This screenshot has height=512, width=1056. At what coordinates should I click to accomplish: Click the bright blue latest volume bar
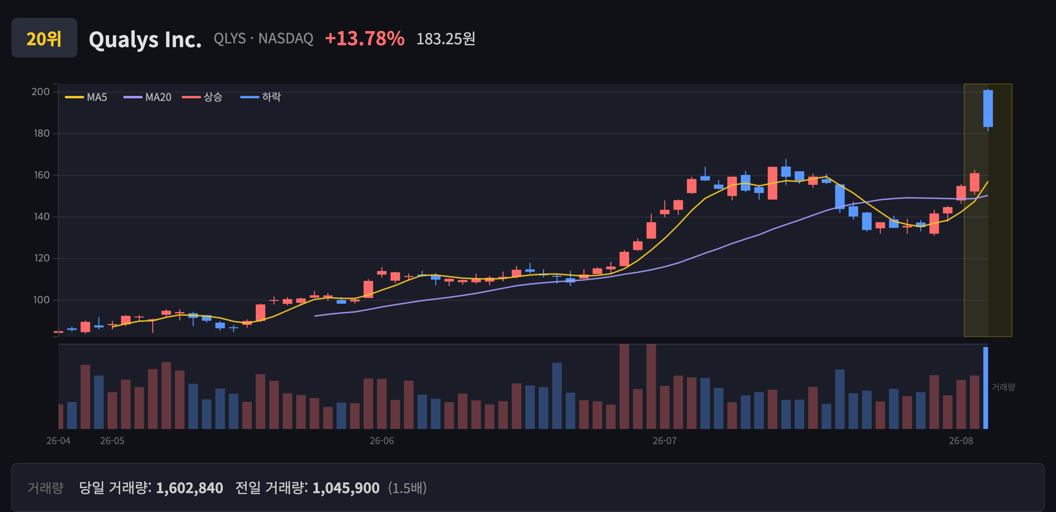pyautogui.click(x=986, y=388)
